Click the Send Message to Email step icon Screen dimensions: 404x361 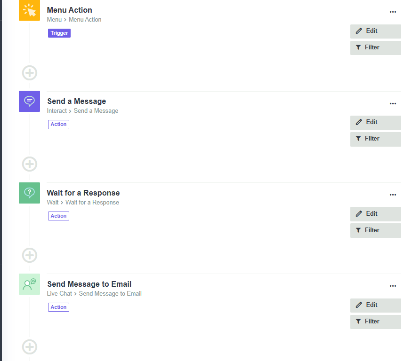(x=29, y=284)
